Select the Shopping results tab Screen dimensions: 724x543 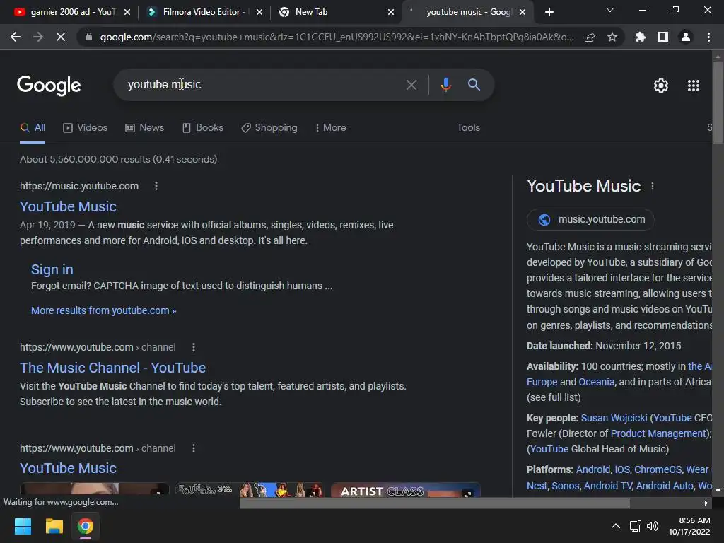269,127
